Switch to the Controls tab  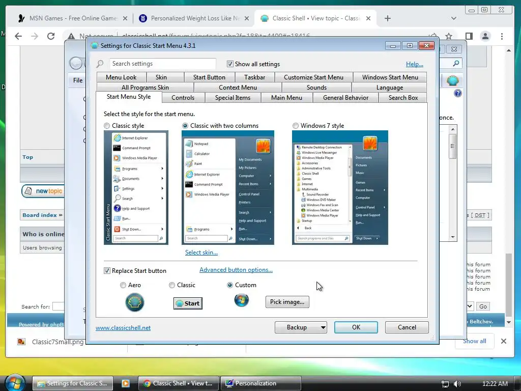(x=183, y=98)
